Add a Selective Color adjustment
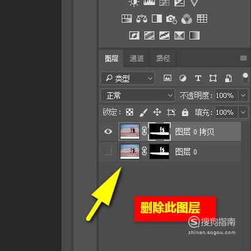Screen dimensions: 251x251 179,36
